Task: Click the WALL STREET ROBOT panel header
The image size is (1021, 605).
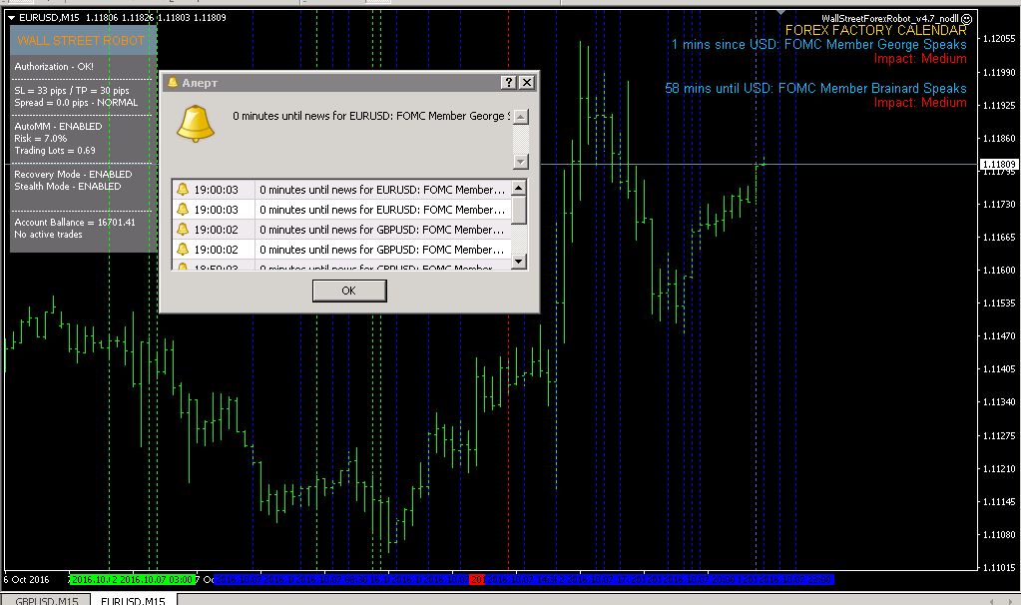Action: pyautogui.click(x=82, y=40)
